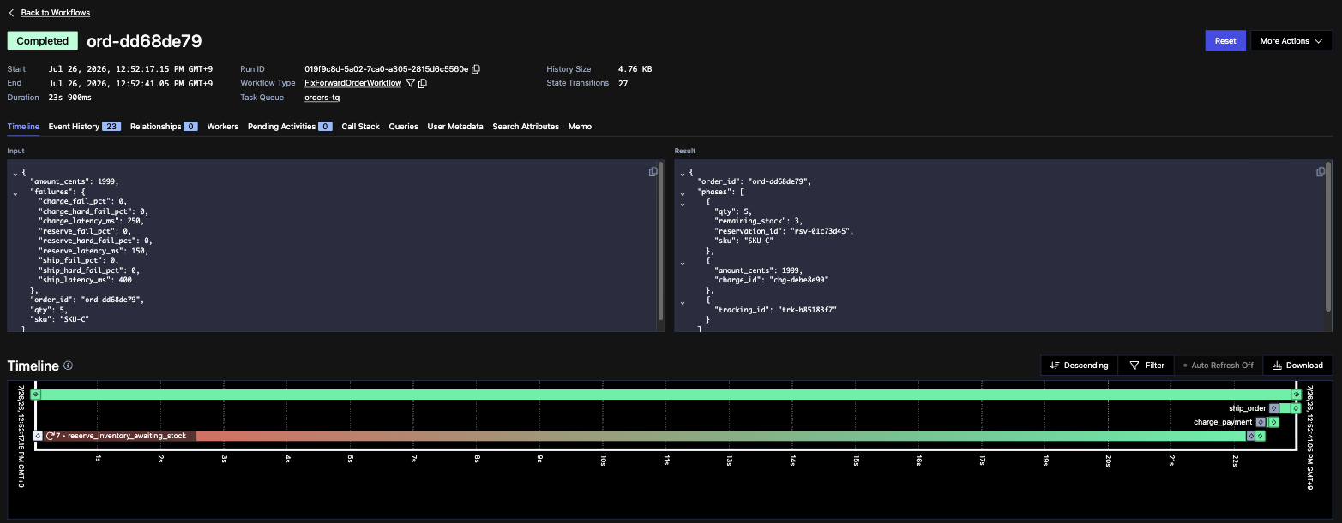This screenshot has height=523, width=1342.
Task: Select the Timeline tab
Action: pyautogui.click(x=23, y=127)
